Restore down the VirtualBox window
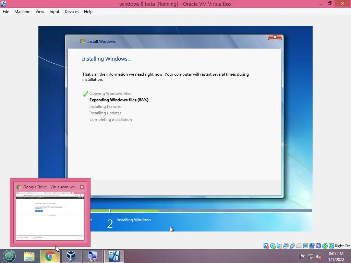This screenshot has height=263, width=351. [x=330, y=3]
